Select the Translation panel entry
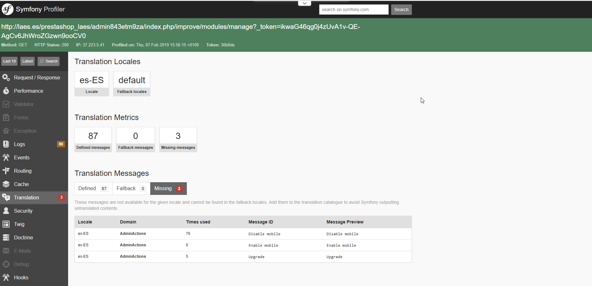The height and width of the screenshot is (286, 592). [34, 197]
